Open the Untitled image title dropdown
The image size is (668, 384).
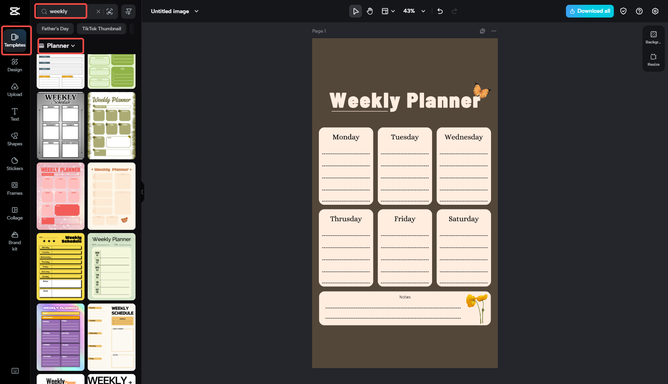(196, 11)
